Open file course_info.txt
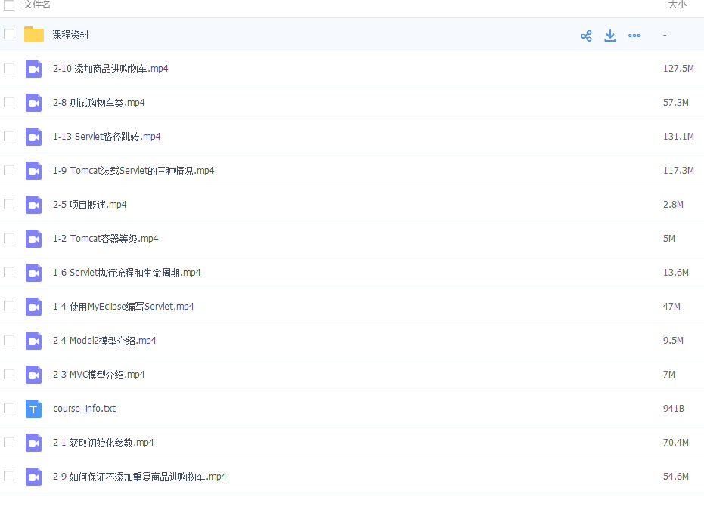This screenshot has height=513, width=704. pos(85,409)
